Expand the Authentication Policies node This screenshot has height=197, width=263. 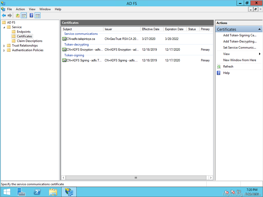4,50
